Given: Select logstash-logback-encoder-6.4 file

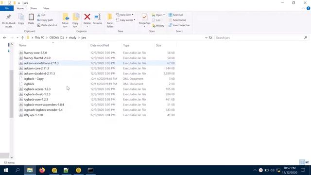Looking at the screenshot, I should [x=97, y=110].
